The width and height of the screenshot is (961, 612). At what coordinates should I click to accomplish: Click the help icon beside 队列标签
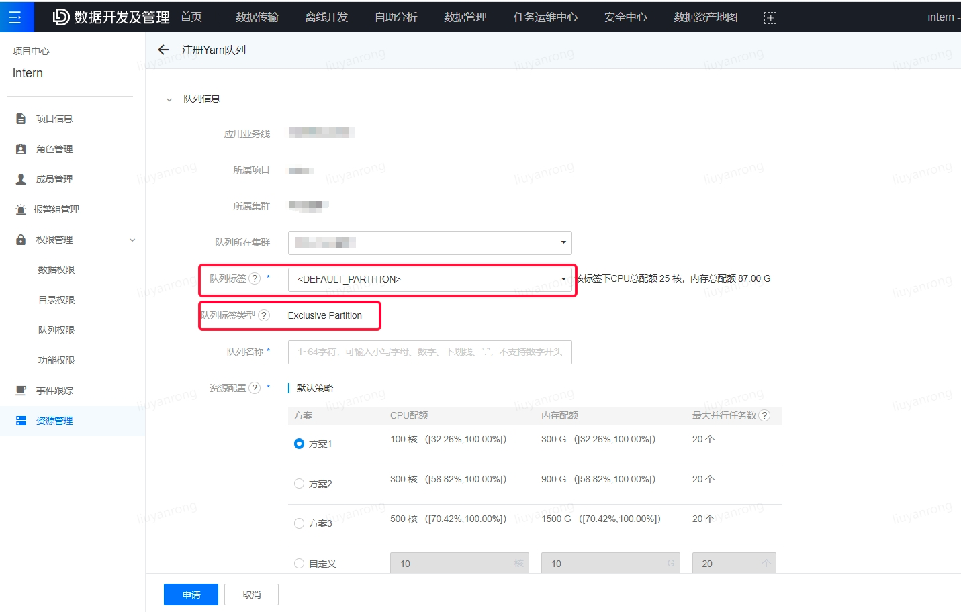click(x=253, y=279)
